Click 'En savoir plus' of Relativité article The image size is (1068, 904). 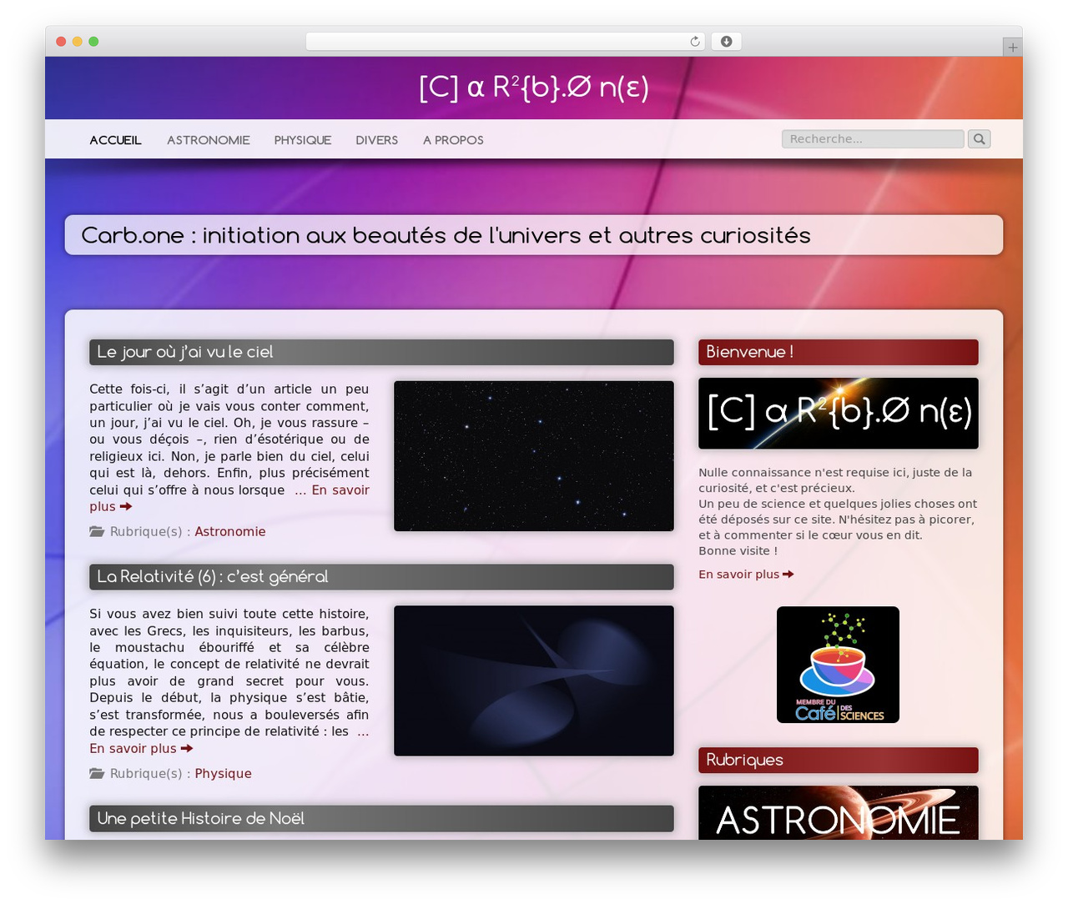[x=141, y=749]
